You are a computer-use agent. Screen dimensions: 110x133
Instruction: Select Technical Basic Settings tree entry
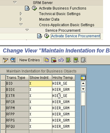[x=60, y=14]
